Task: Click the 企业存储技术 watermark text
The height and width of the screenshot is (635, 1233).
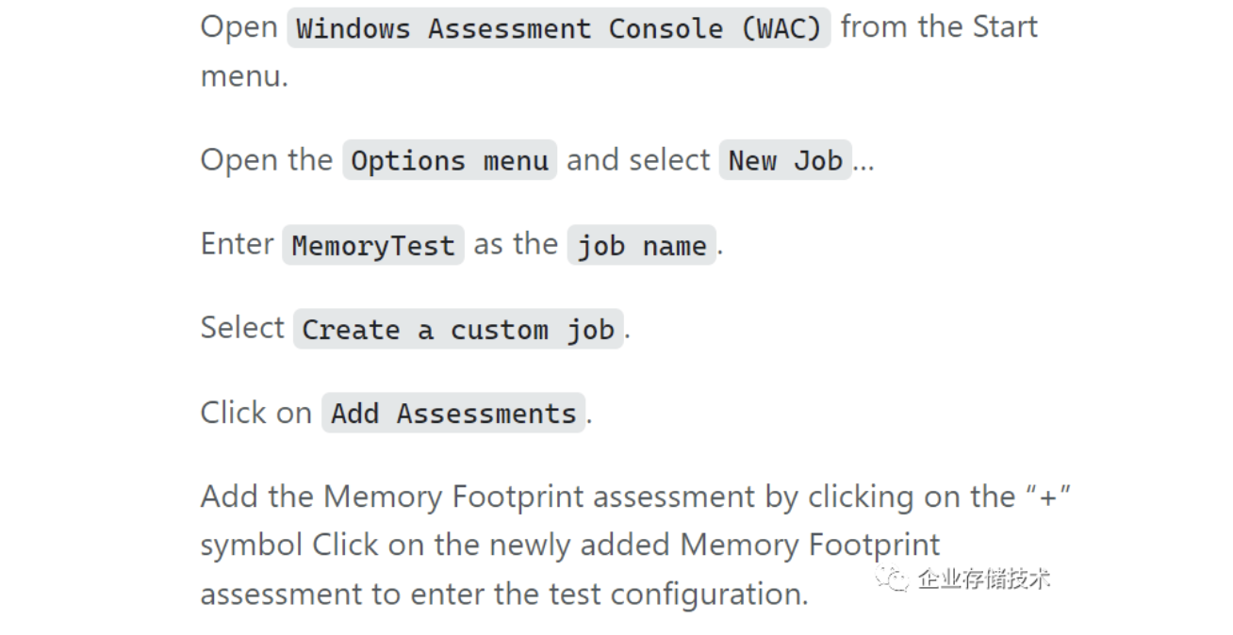Action: pos(983,578)
